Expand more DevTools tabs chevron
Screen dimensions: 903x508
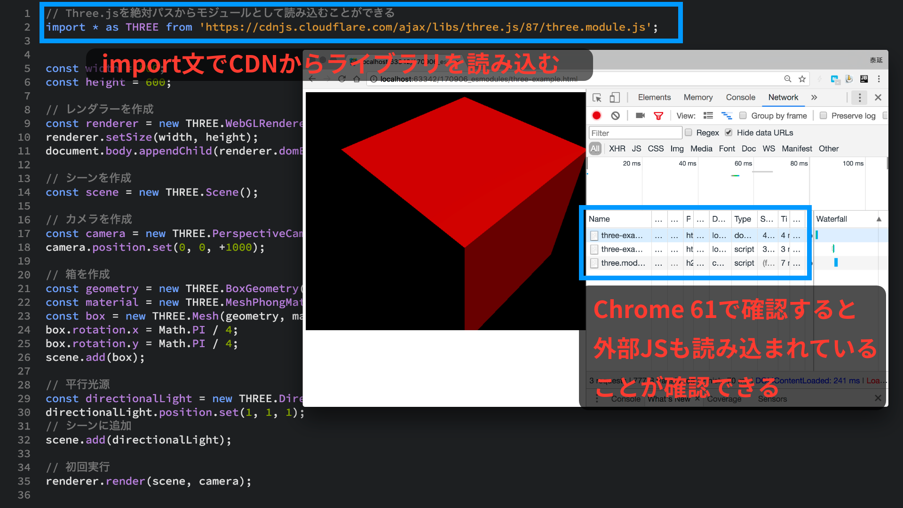click(814, 97)
